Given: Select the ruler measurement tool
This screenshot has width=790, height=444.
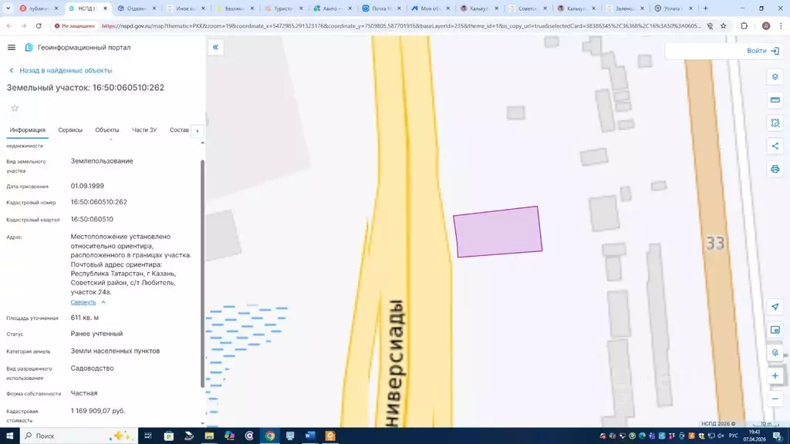Looking at the screenshot, I should click(775, 100).
